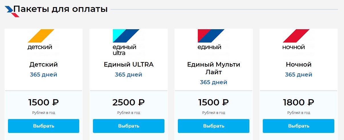Click the 1500 ₽ price of Детский
The height and width of the screenshot is (140, 344).
pos(44,102)
